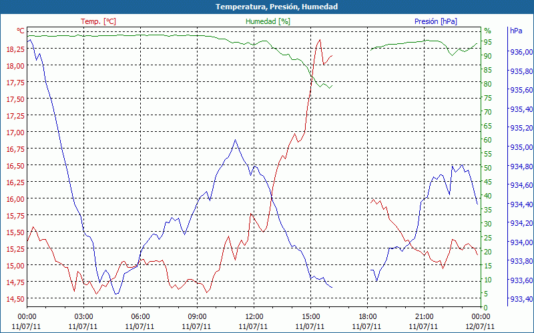
Task: Click the 18,25 temperature axis value
Action: 15,49
